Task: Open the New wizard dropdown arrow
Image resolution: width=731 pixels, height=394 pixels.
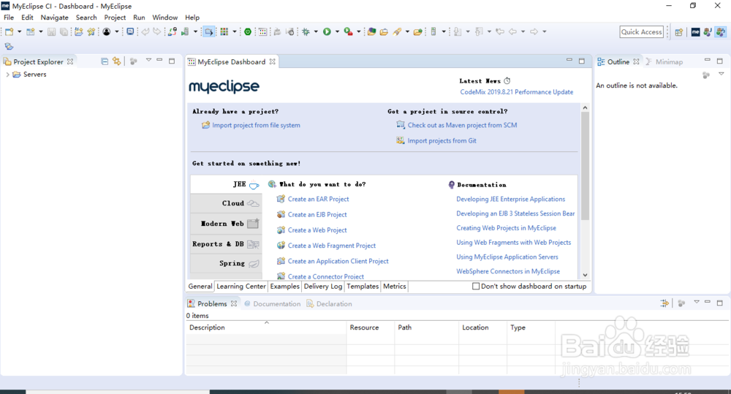Action: (x=19, y=31)
